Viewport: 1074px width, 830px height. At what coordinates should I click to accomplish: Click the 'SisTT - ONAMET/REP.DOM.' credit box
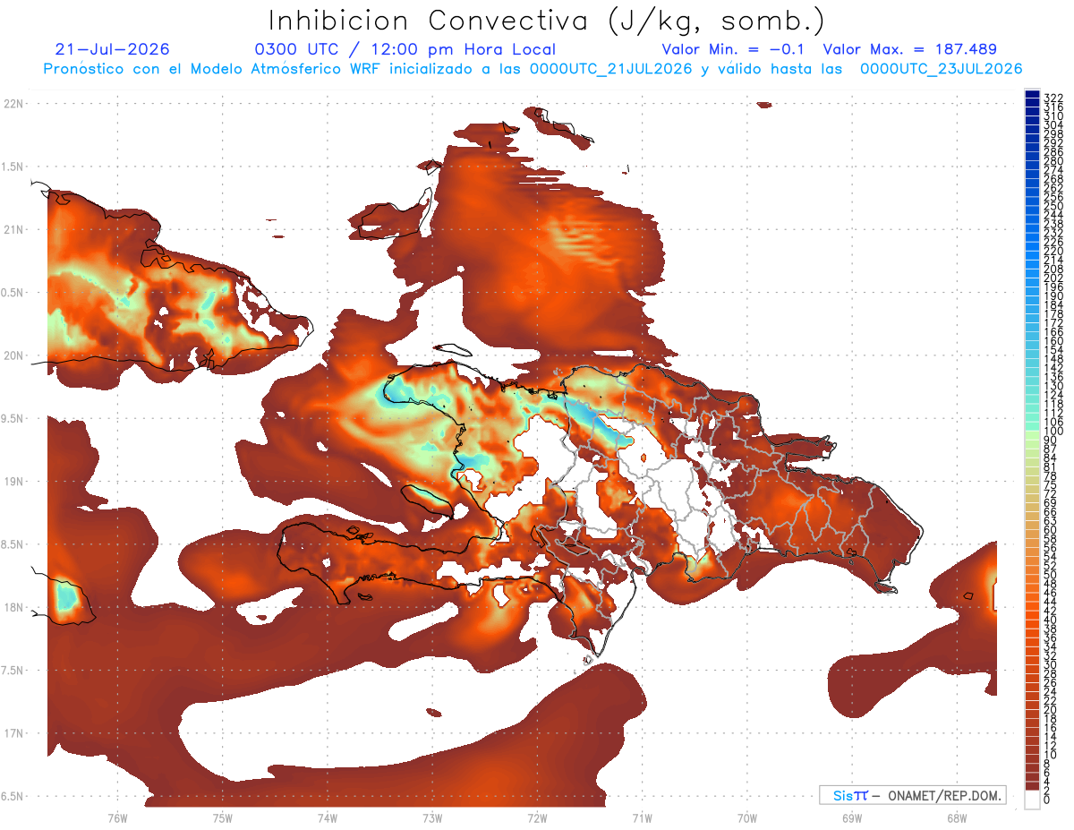913,795
